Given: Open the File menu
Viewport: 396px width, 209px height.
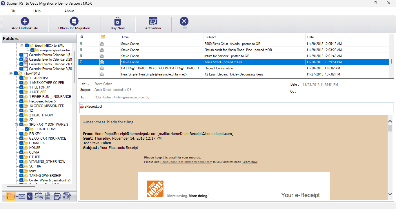Looking at the screenshot, I should (x=13, y=11).
